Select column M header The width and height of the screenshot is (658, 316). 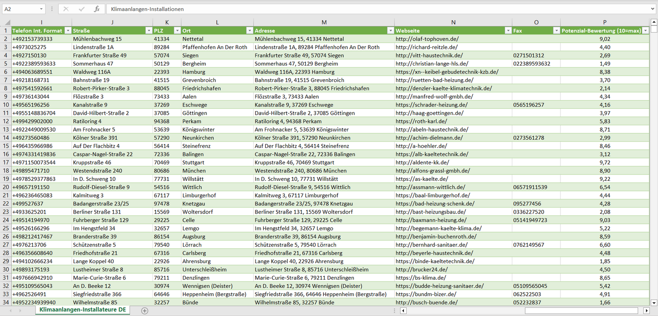pyautogui.click(x=324, y=22)
